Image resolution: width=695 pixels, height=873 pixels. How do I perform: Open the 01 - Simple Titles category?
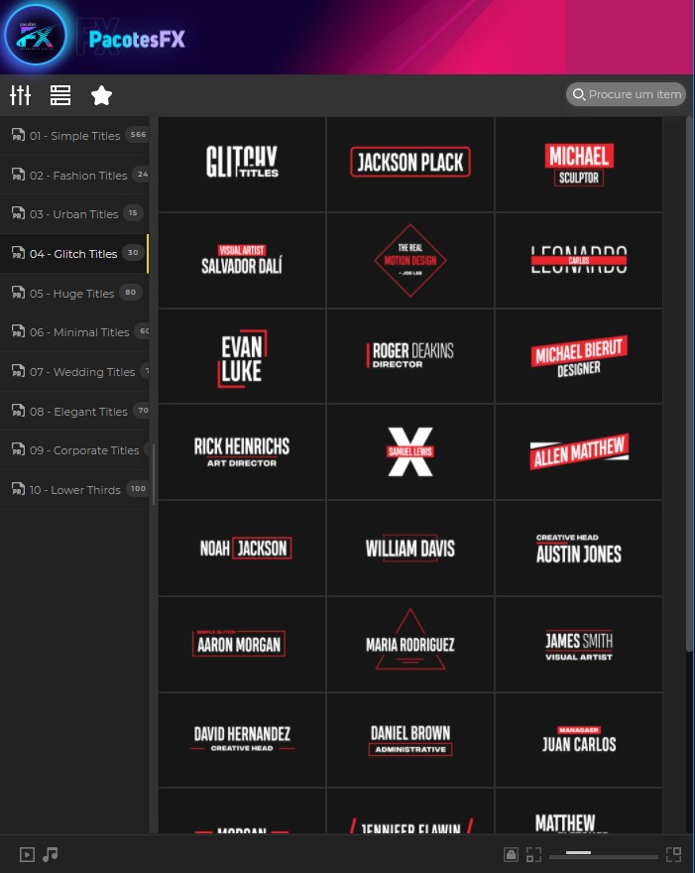click(x=74, y=136)
